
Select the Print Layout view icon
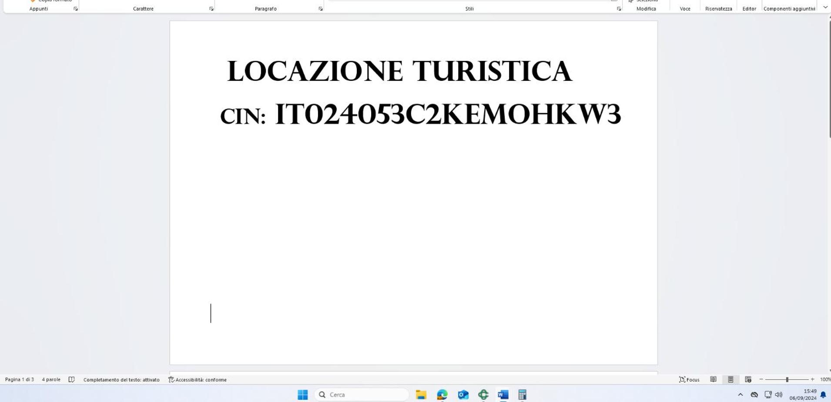coord(730,379)
